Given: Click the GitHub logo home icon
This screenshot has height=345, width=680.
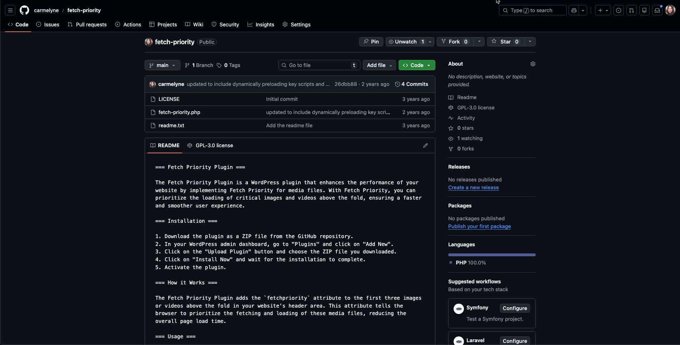Looking at the screenshot, I should pyautogui.click(x=24, y=10).
